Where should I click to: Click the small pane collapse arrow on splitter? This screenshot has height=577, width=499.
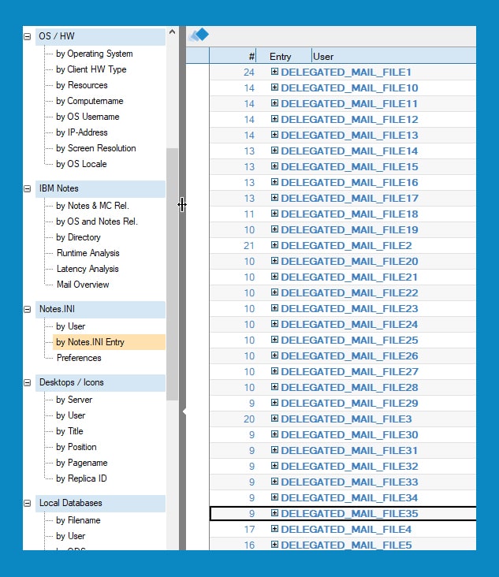point(184,411)
